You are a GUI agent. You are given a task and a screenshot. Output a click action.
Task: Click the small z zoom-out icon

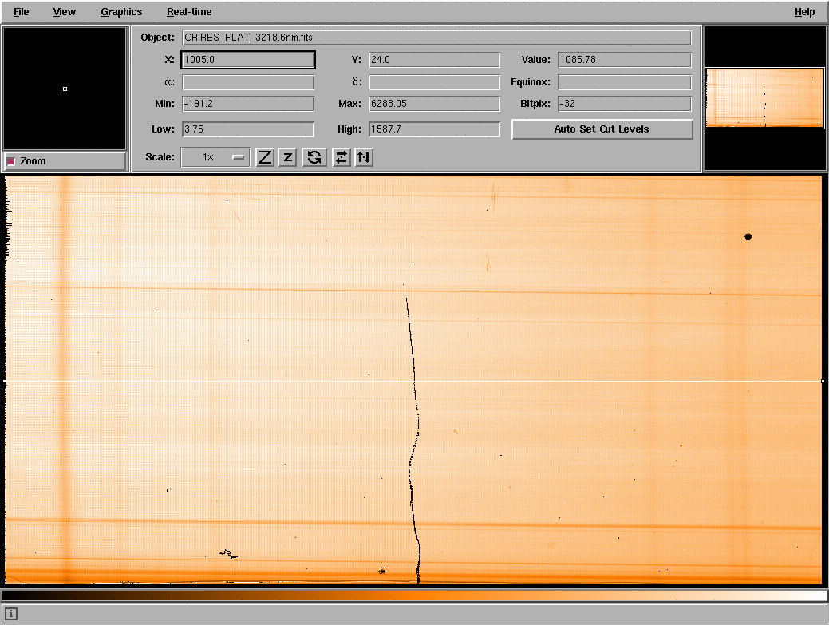[x=287, y=157]
